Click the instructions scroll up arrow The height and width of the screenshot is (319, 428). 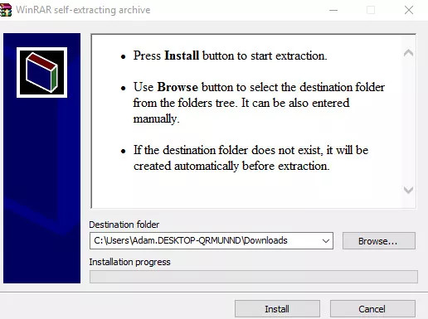click(x=408, y=52)
